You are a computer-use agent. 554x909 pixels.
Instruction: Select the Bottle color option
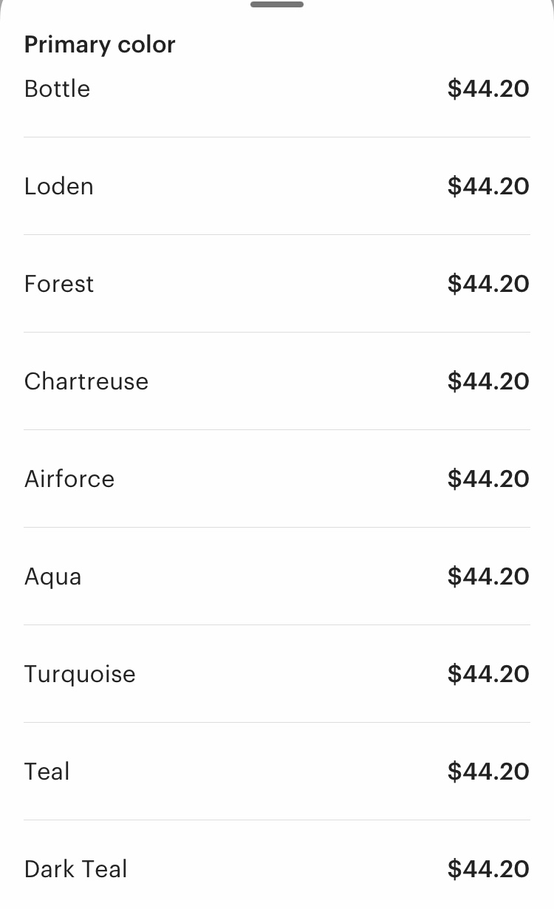[277, 89]
